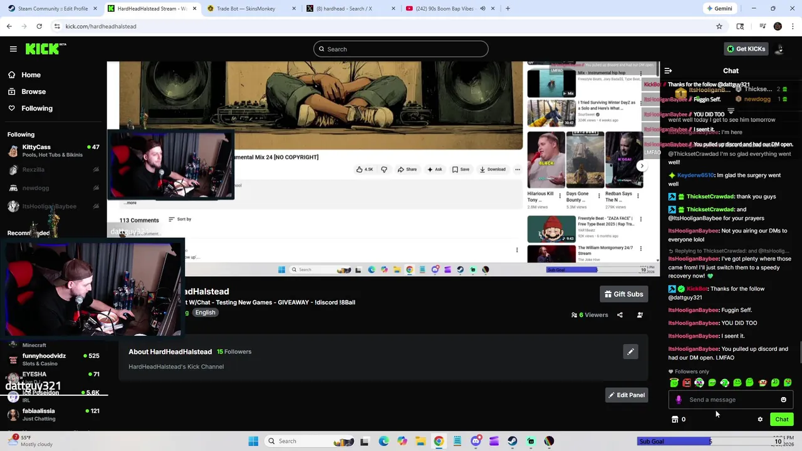Open the Kick hamburger sidebar menu
Screen dimensions: 802x451
pos(13,49)
